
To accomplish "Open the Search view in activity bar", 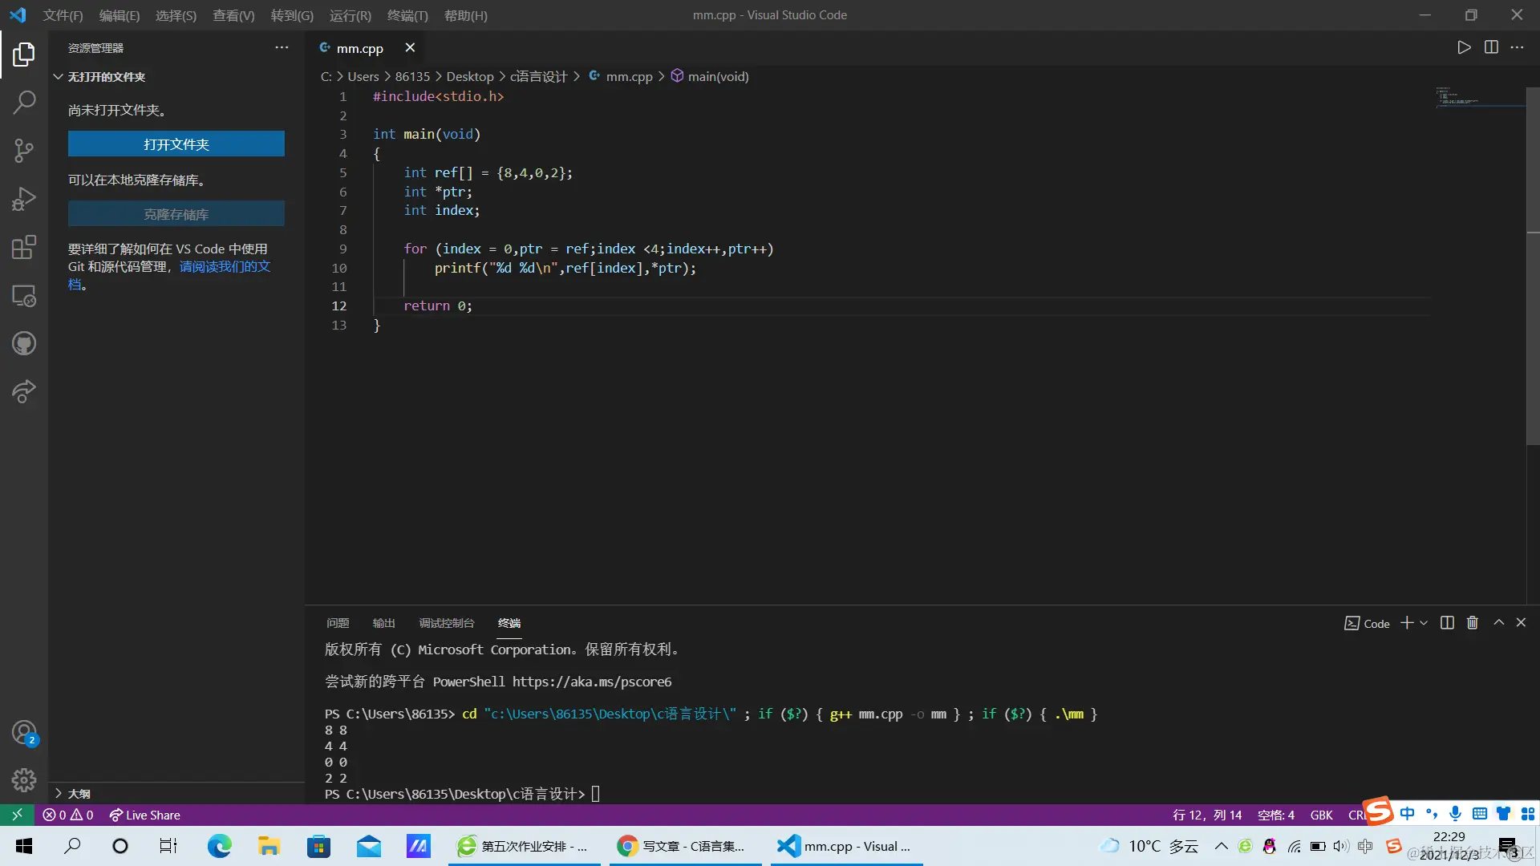I will click(24, 102).
